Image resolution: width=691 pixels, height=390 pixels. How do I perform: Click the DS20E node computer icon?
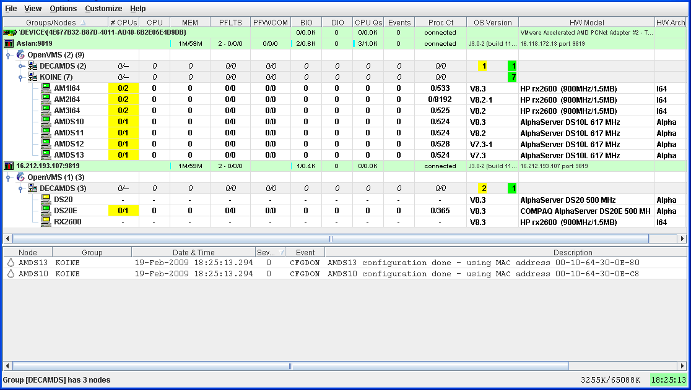(x=46, y=210)
